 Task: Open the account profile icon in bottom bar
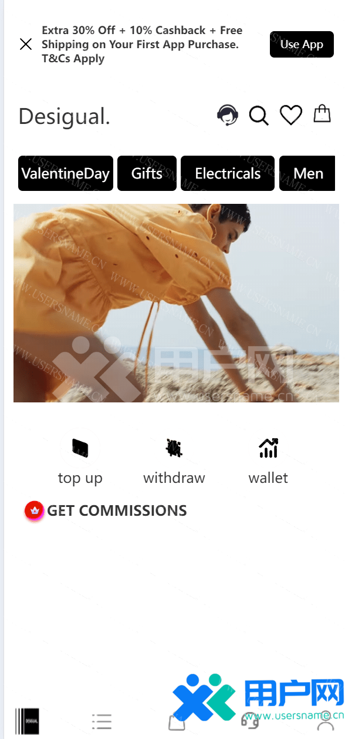pyautogui.click(x=325, y=722)
